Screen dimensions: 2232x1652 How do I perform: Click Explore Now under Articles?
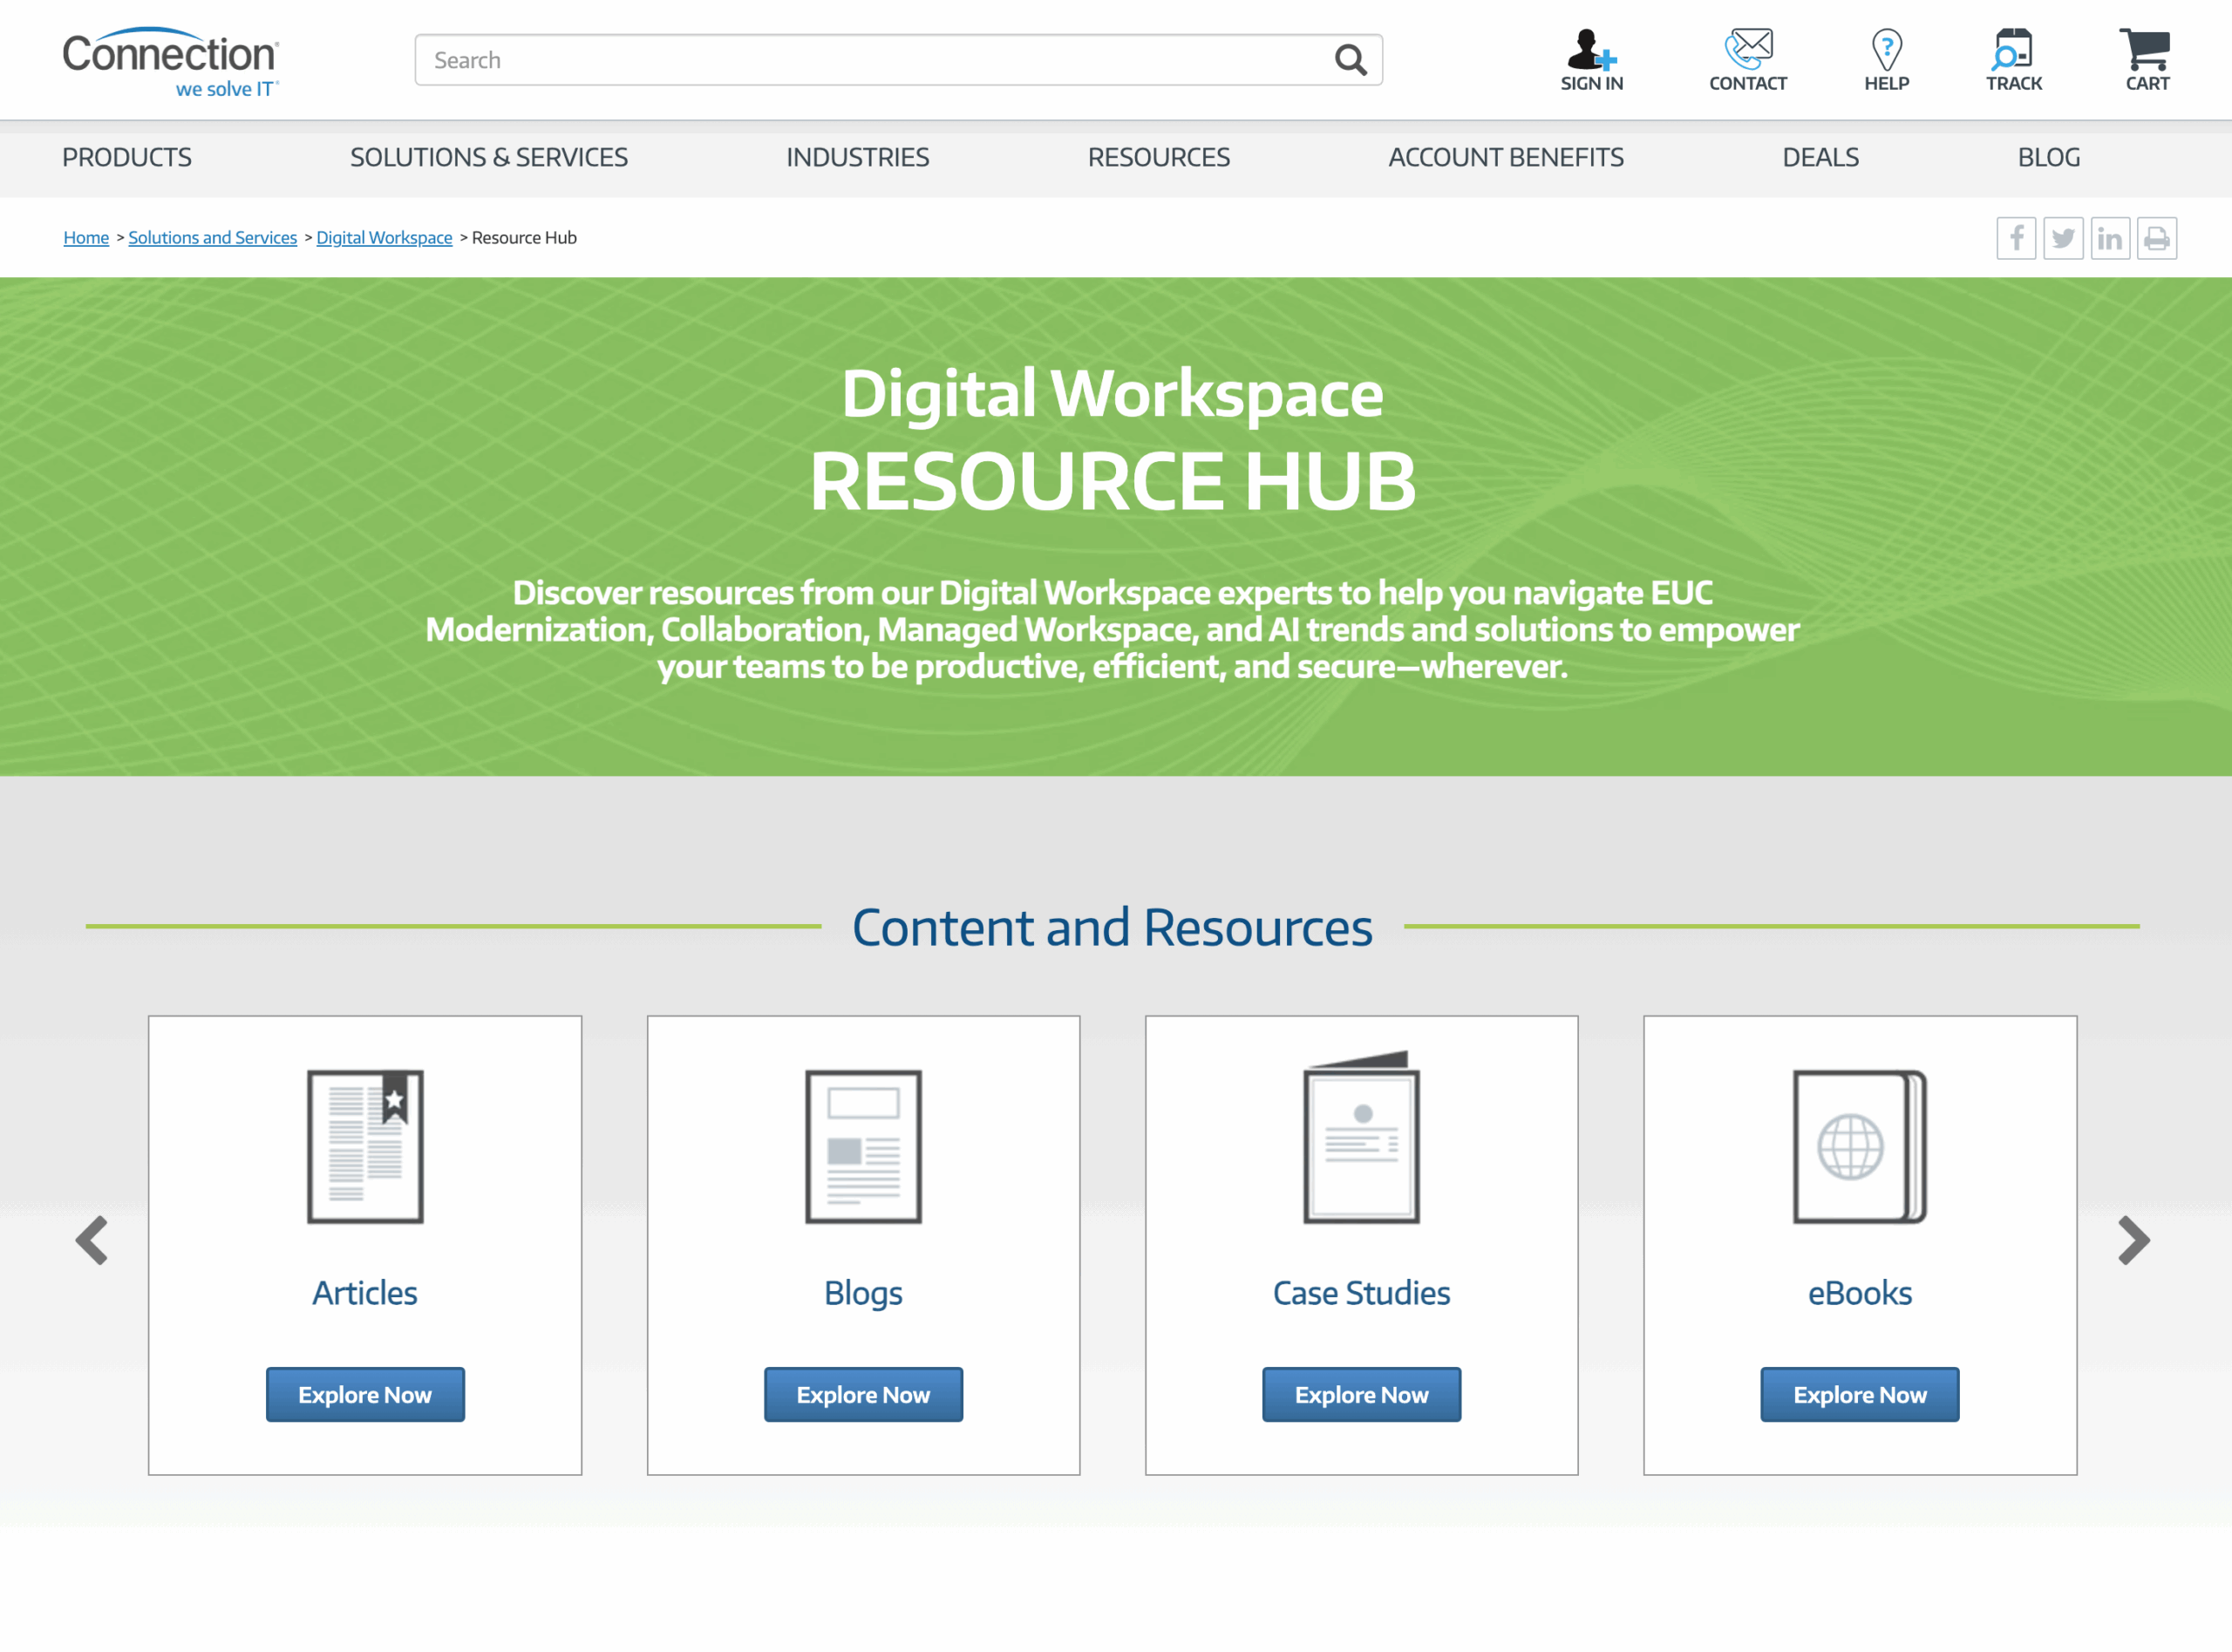pos(365,1394)
